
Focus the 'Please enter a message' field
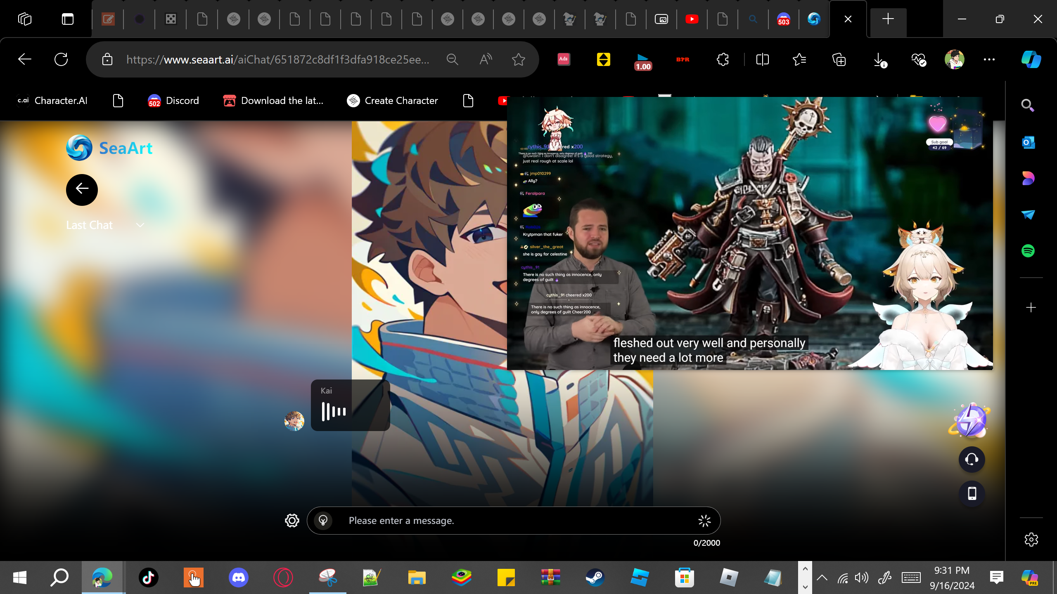coord(514,521)
